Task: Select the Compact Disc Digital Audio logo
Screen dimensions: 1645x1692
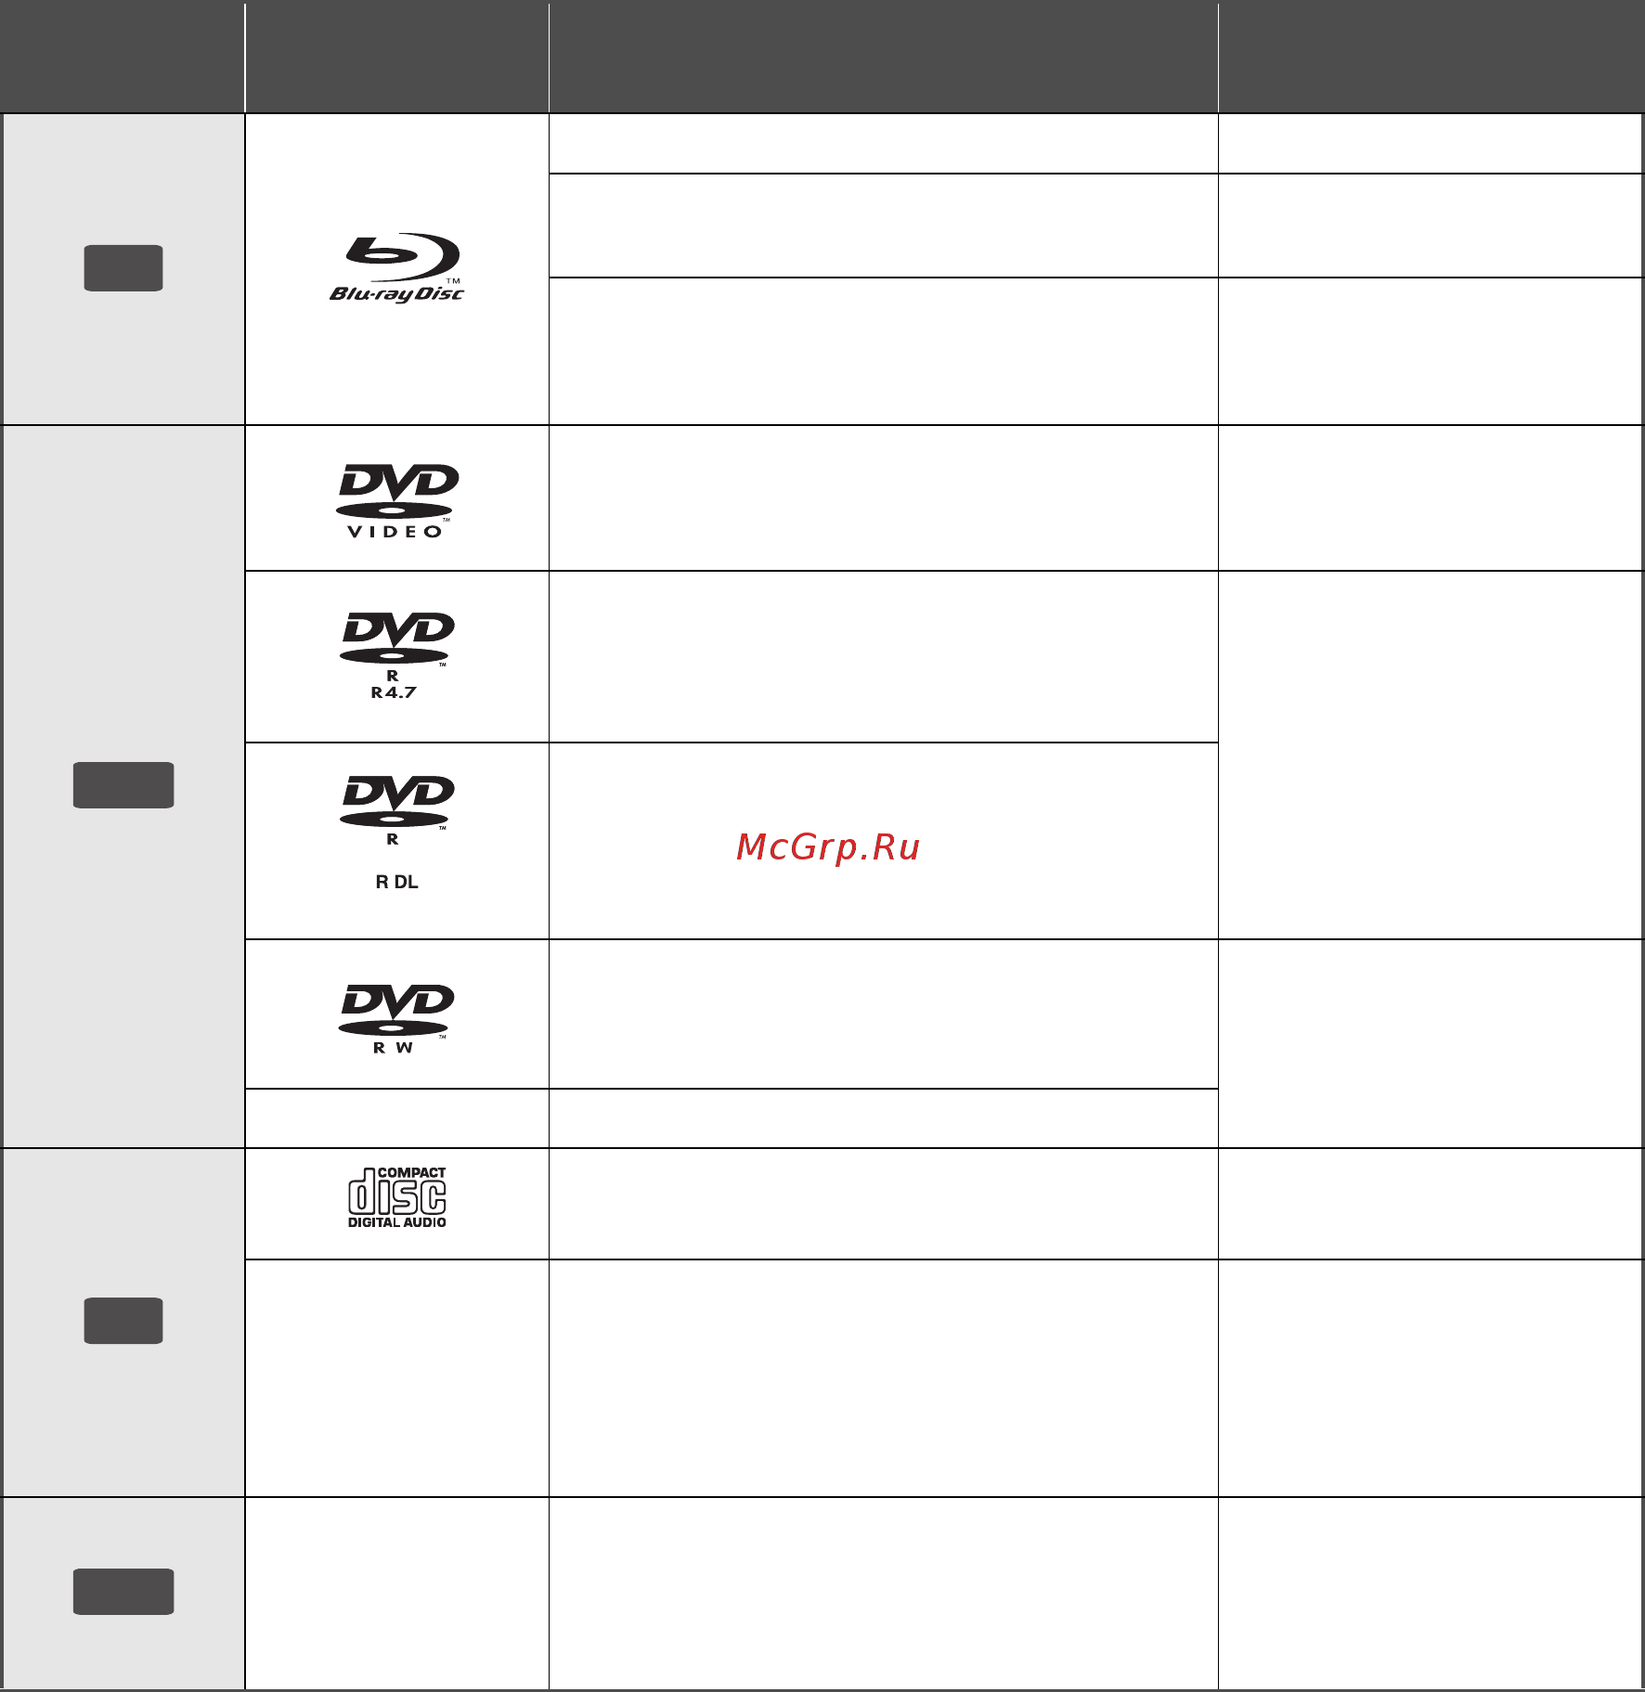Action: pos(396,1198)
